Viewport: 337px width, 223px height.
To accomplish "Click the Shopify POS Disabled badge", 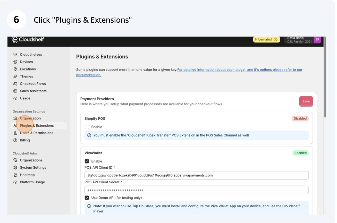I will pyautogui.click(x=300, y=119).
